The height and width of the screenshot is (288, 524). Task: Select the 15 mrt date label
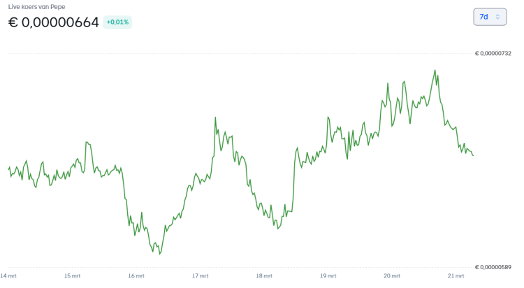(x=72, y=276)
